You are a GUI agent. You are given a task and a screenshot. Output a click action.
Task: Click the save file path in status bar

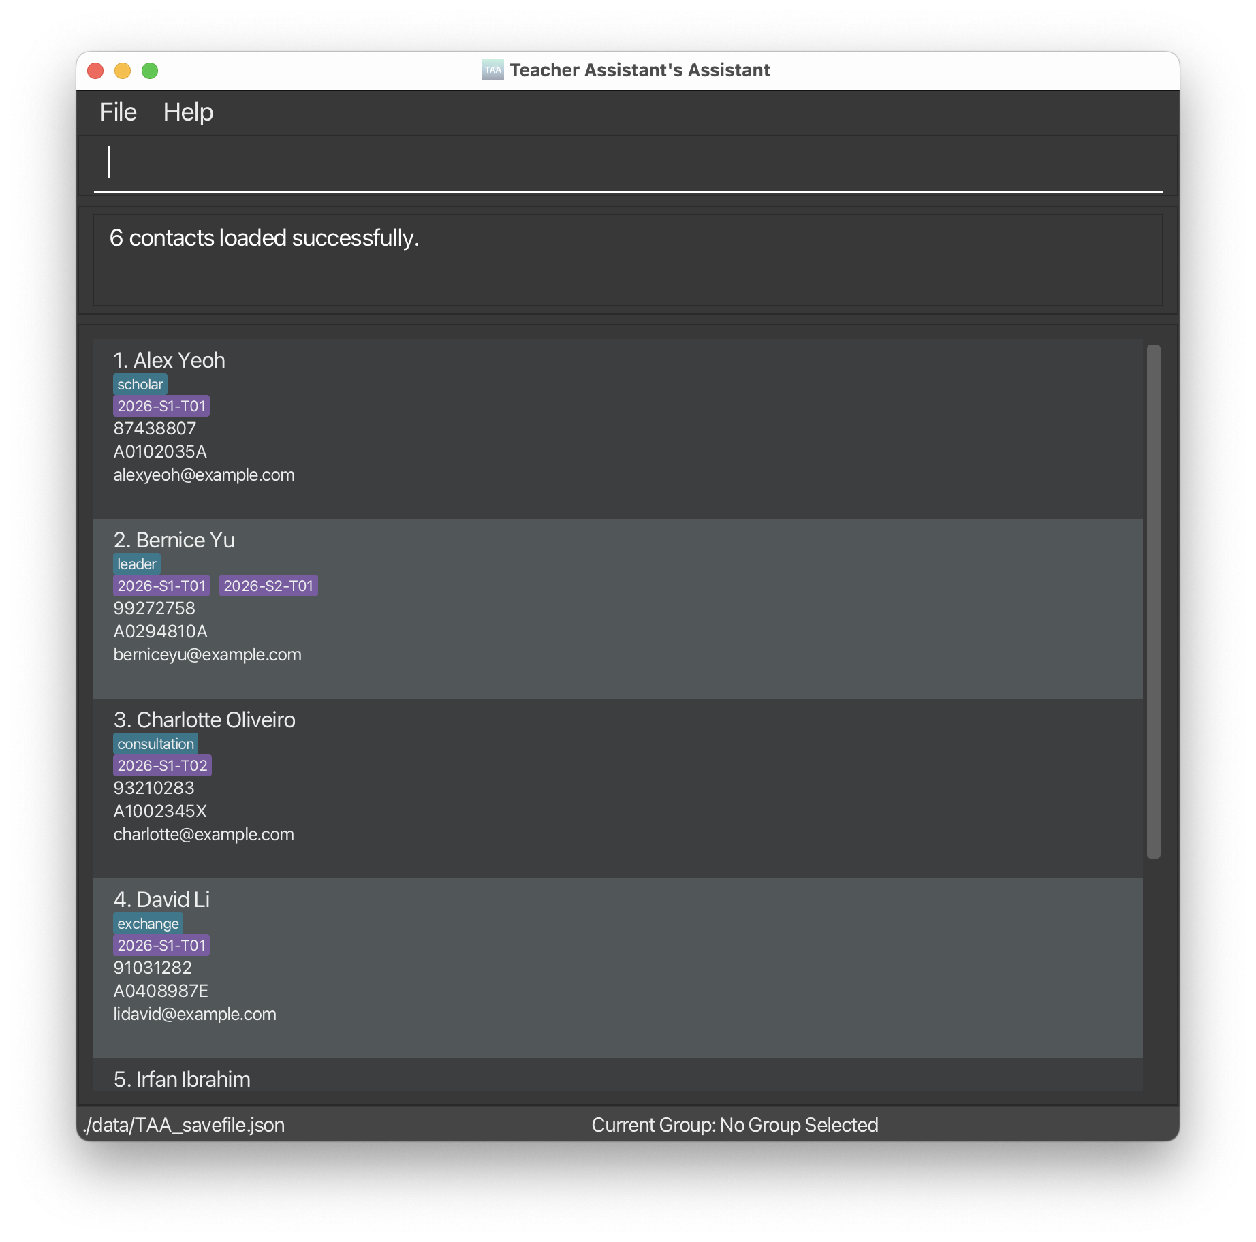tap(184, 1125)
